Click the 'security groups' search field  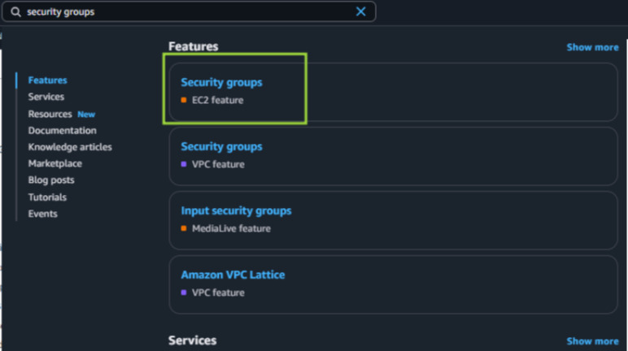189,11
